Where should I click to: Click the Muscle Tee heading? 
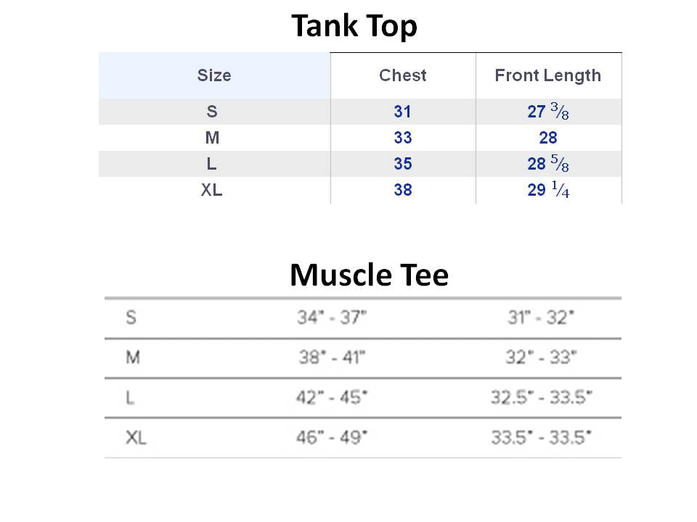(x=370, y=275)
